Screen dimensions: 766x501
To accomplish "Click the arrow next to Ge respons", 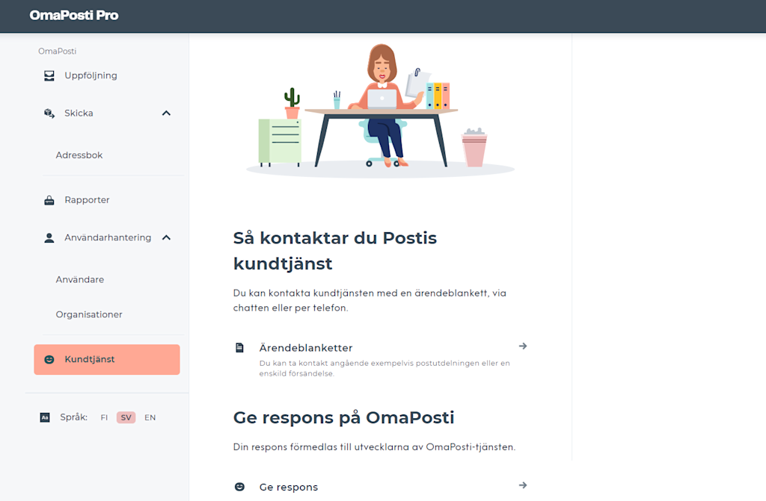I will click(x=523, y=485).
